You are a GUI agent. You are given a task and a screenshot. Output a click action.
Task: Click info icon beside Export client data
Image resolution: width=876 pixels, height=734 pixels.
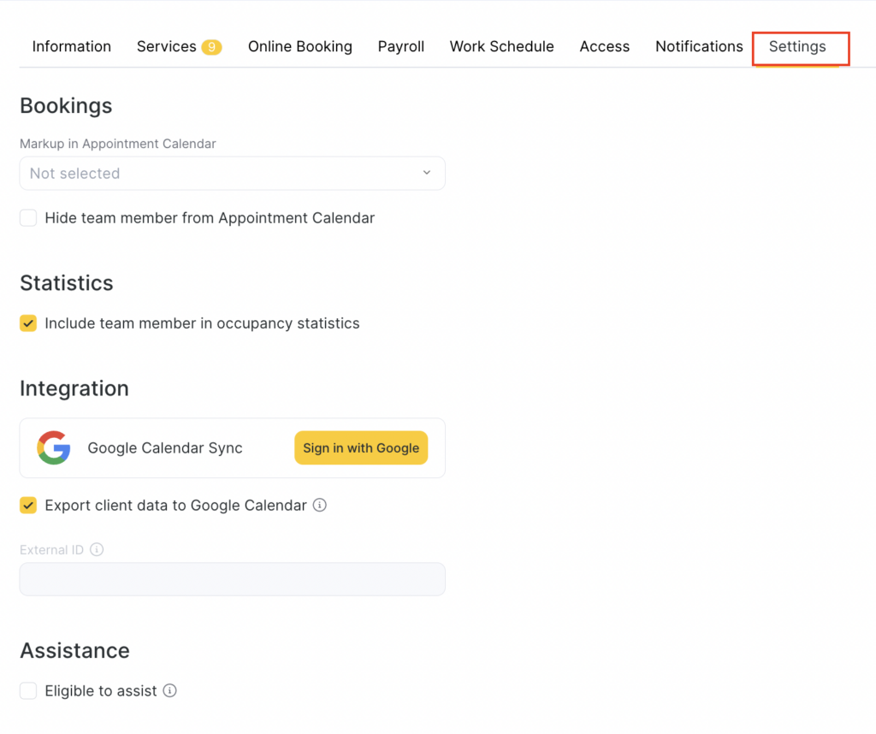[x=320, y=506]
